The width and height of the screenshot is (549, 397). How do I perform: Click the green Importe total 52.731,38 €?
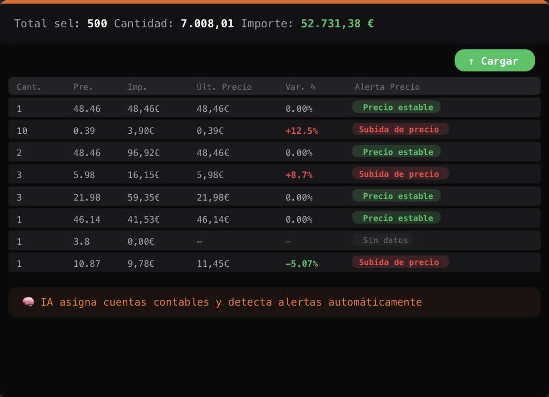[337, 24]
